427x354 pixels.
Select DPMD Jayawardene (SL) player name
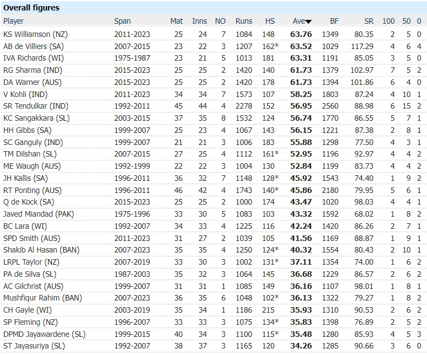tap(44, 334)
